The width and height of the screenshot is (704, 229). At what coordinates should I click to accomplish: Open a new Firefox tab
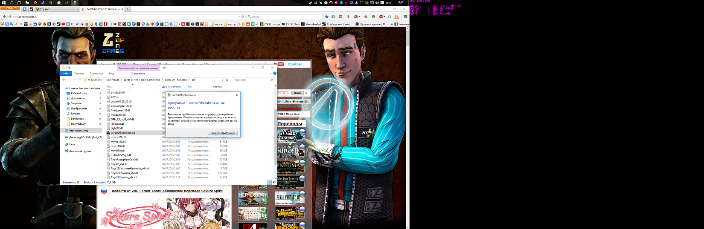pyautogui.click(x=128, y=9)
